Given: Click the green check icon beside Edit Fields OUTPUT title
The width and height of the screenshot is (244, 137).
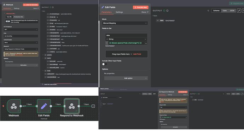Looking at the screenshot, I should pos(164,11).
